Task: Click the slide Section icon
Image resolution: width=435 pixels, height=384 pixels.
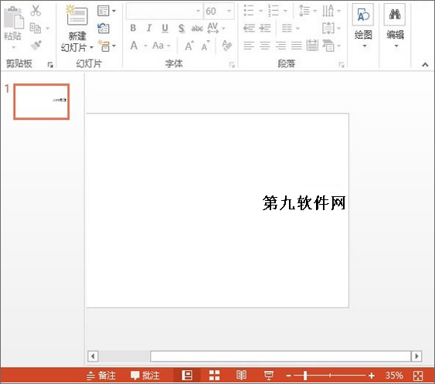Action: [104, 46]
